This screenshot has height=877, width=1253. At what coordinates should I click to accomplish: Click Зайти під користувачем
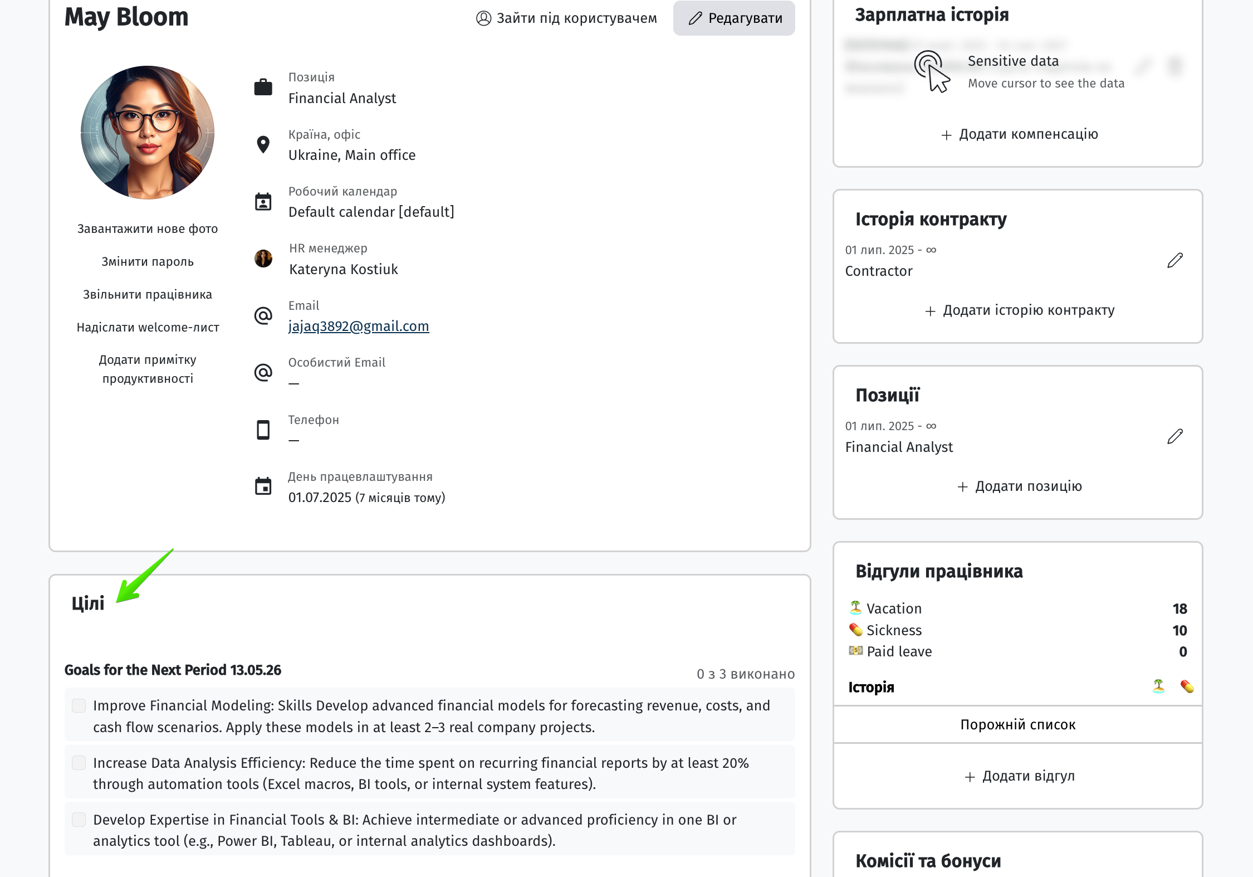[x=566, y=18]
